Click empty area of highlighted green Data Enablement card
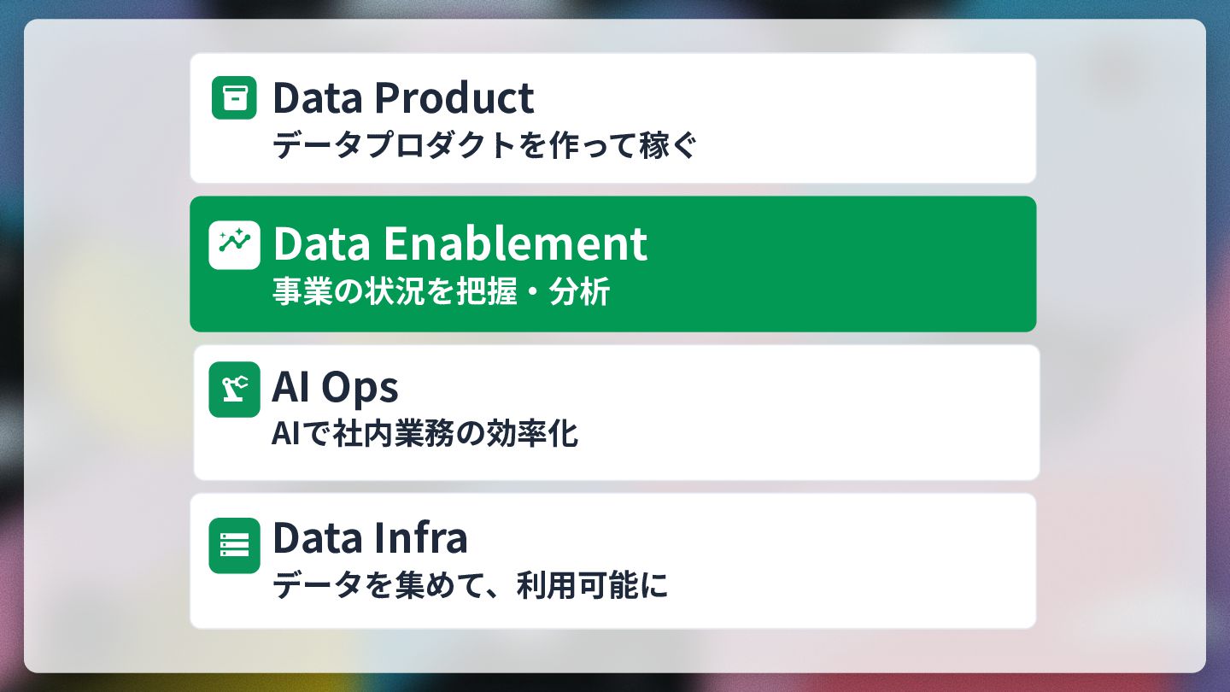 854,264
